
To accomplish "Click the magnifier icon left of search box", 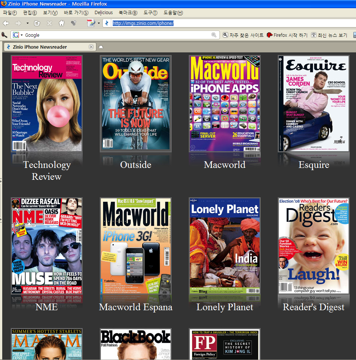I will 4,35.
